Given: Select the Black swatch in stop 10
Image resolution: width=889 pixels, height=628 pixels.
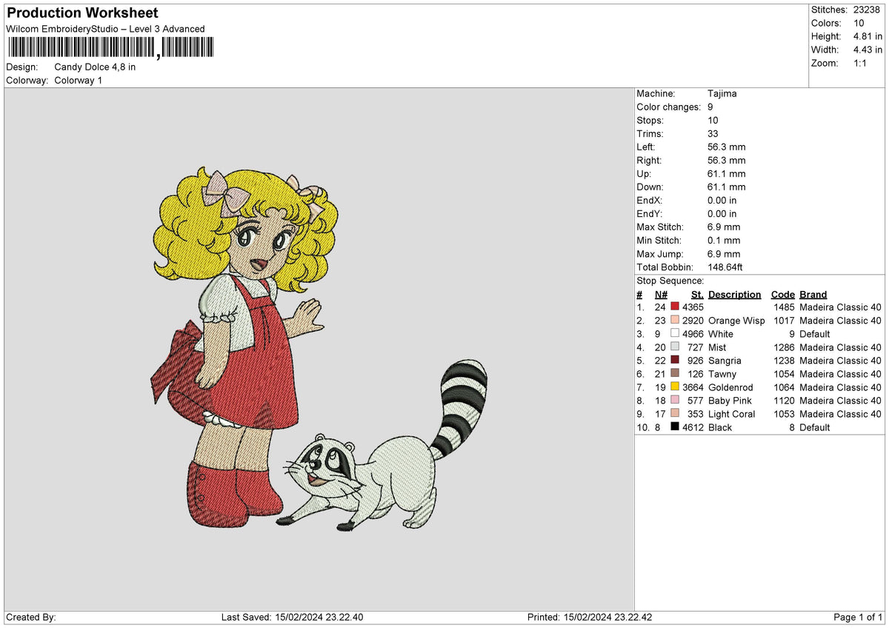Looking at the screenshot, I should 675,427.
